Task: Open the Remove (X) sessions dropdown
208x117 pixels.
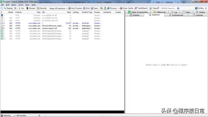Action: coord(16,8)
